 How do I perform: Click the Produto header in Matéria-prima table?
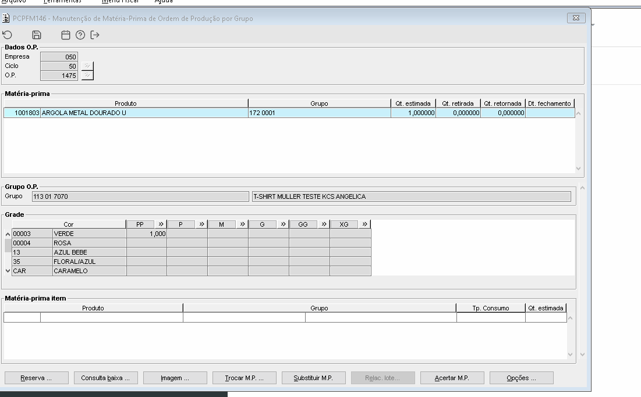pos(126,103)
